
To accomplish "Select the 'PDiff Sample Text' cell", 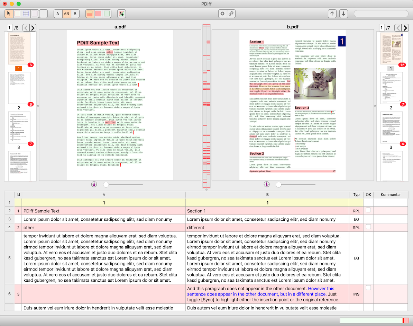I will tap(104, 211).
